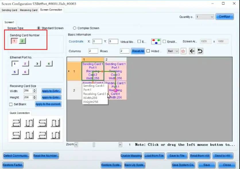
Task: Click the red star icon
Action: coord(183,51)
